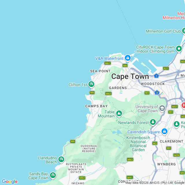Screen dimensions: 185x185
Task: Click the M63 shield below Kirstenbosch Garden
Action: 130,160
